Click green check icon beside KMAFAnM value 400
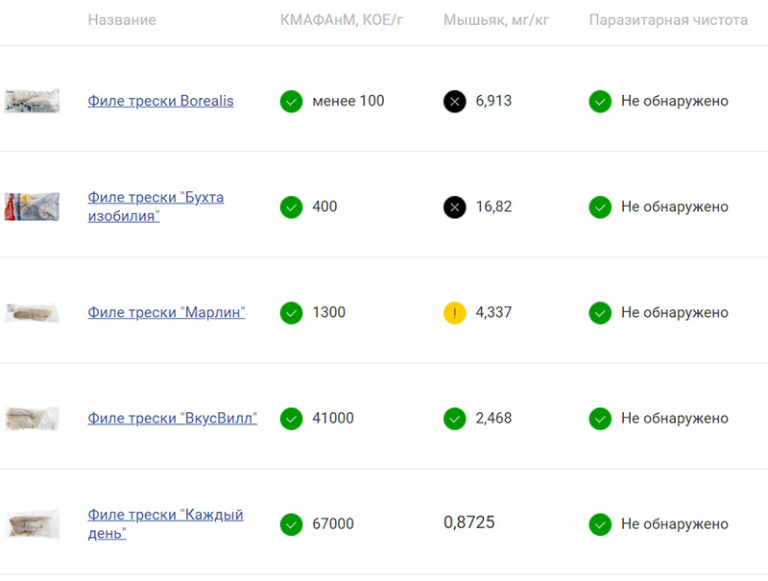768x581 pixels. [291, 206]
